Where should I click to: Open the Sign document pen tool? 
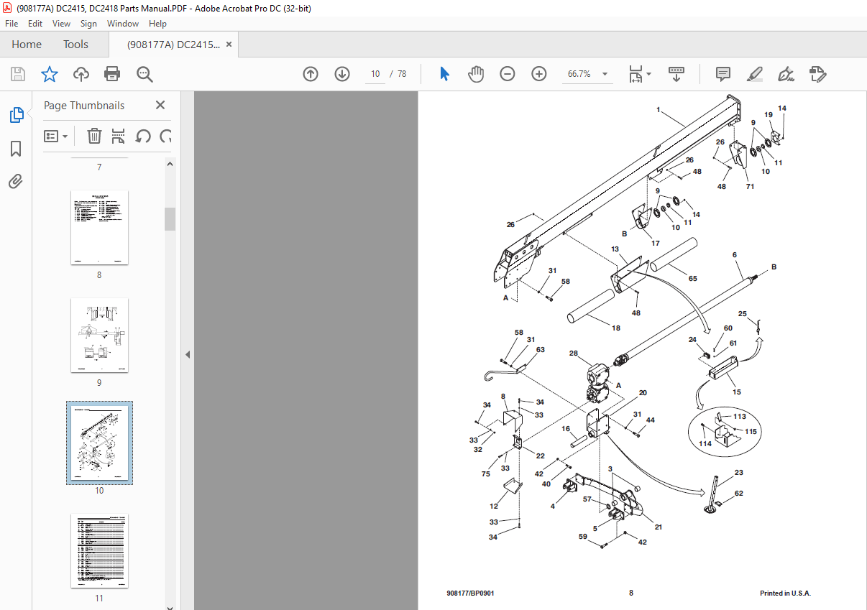(x=786, y=74)
